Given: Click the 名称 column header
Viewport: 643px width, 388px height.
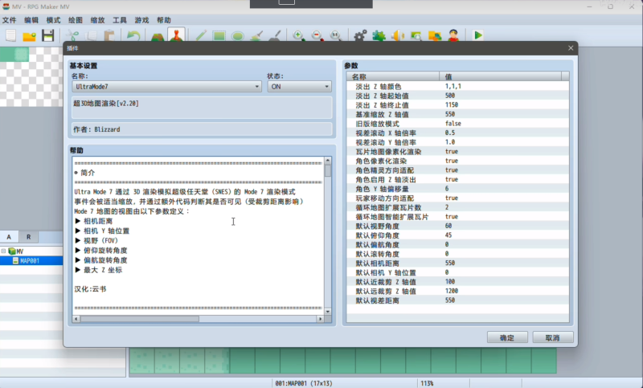Looking at the screenshot, I should (393, 76).
